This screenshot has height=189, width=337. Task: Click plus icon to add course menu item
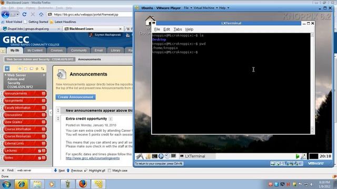(7, 69)
